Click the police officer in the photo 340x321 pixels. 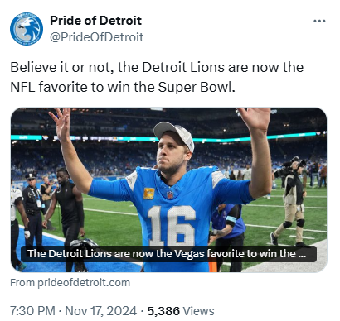tap(32, 208)
